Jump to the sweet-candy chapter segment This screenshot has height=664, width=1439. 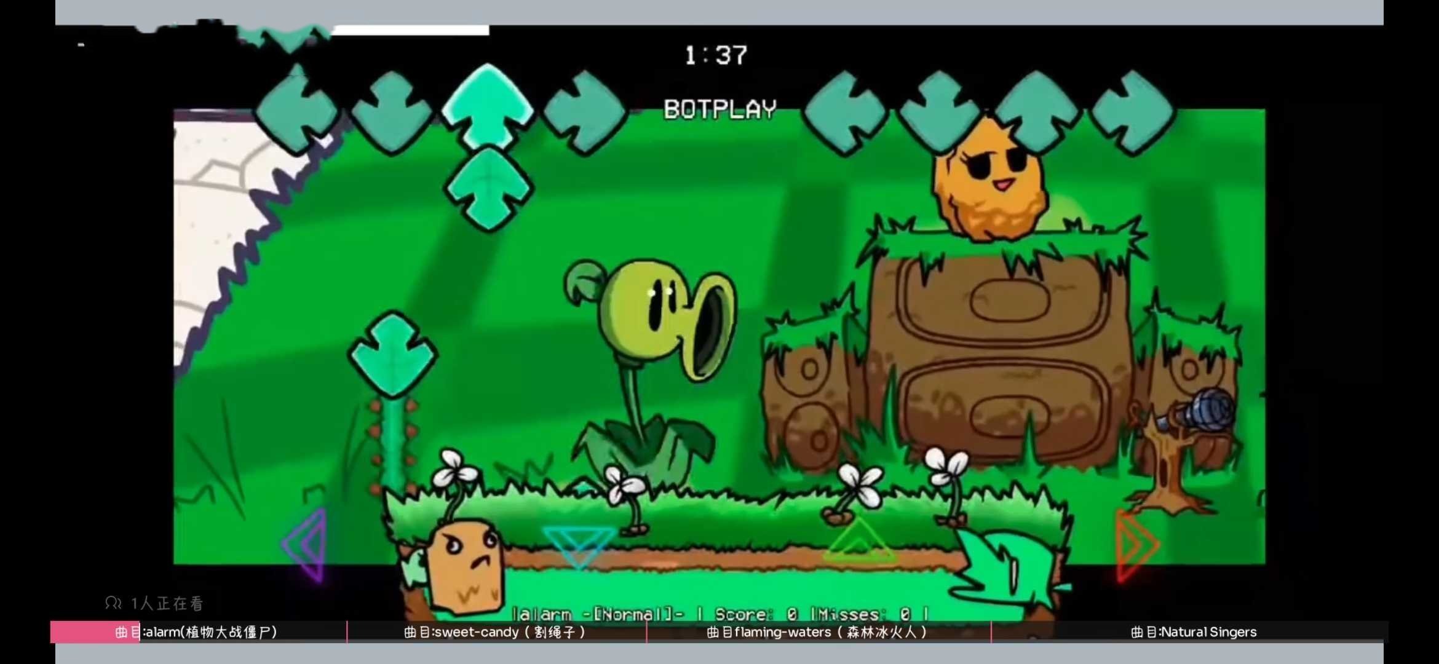point(495,632)
